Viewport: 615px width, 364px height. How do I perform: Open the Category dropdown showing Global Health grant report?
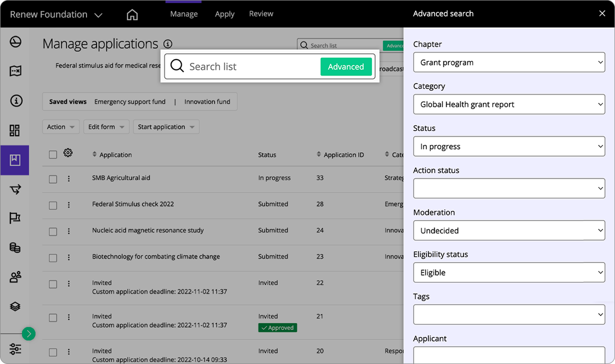pos(509,104)
